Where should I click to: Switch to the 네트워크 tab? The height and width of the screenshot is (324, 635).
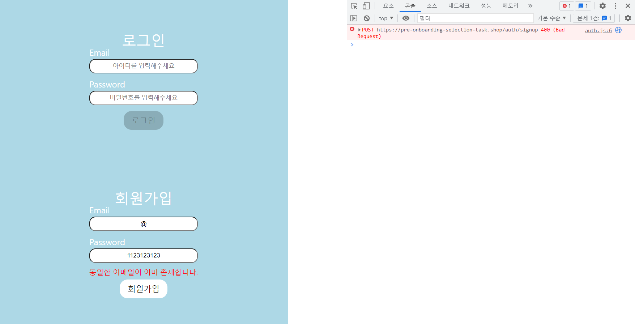459,6
